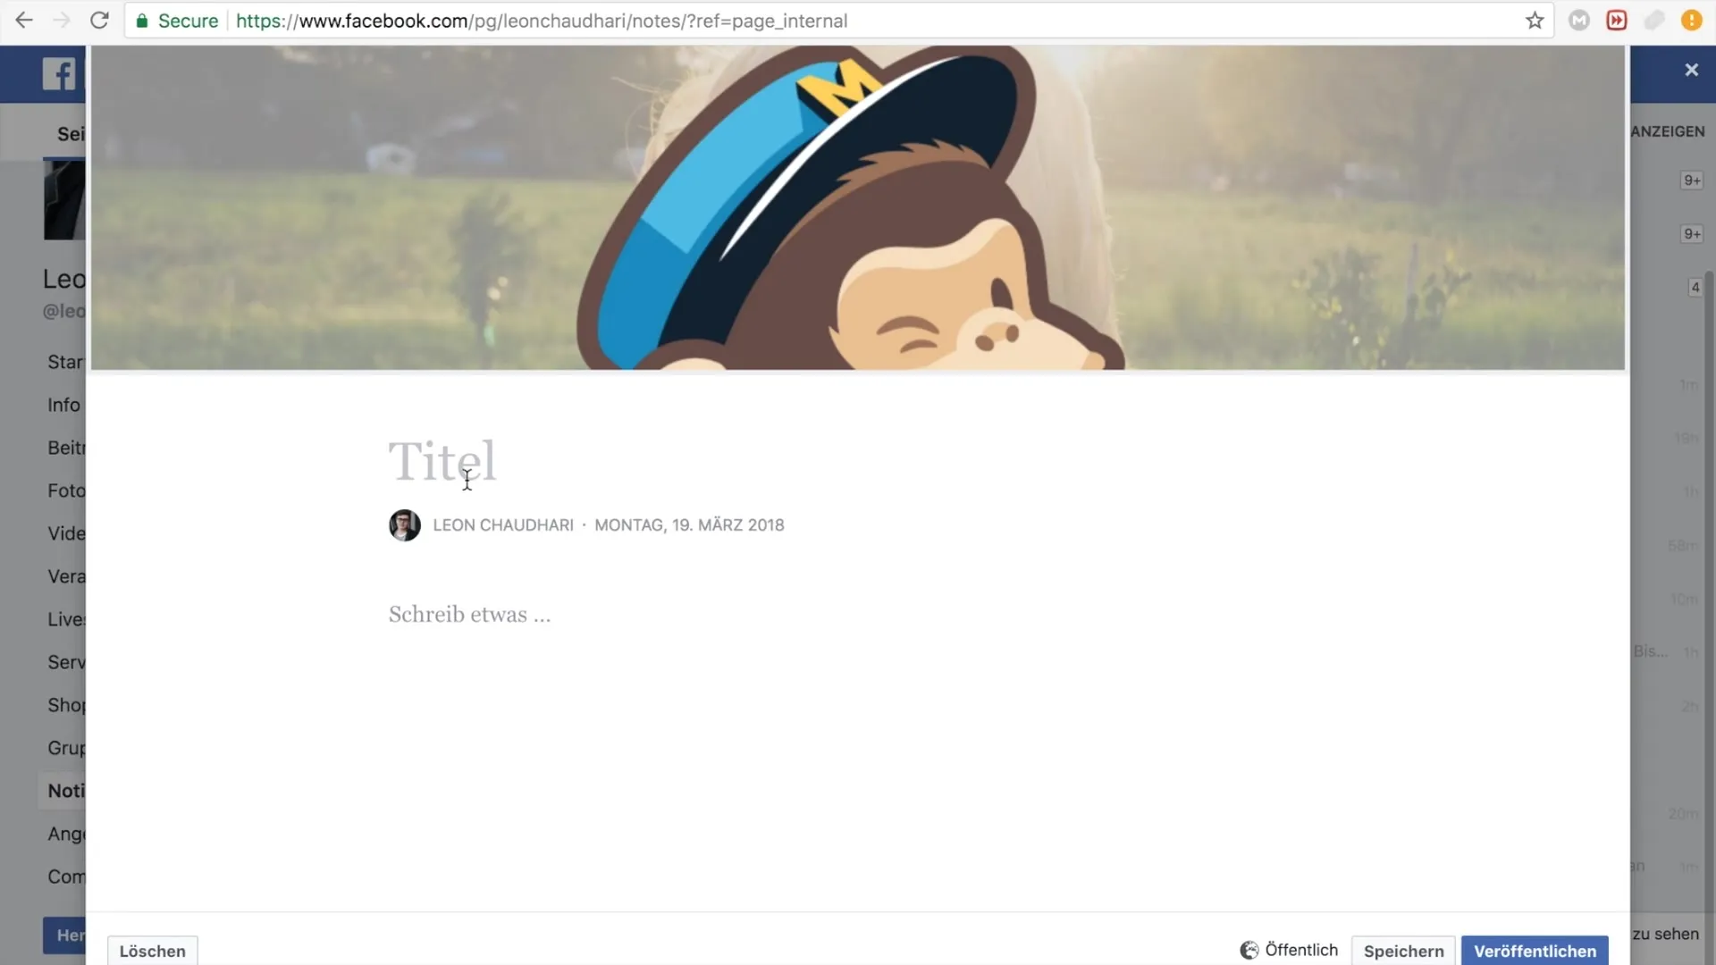Click the badge showing 4
The image size is (1716, 965).
(x=1695, y=287)
